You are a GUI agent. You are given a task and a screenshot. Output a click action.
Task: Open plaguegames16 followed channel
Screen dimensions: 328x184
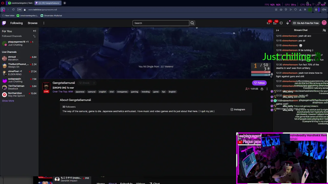tap(19, 43)
